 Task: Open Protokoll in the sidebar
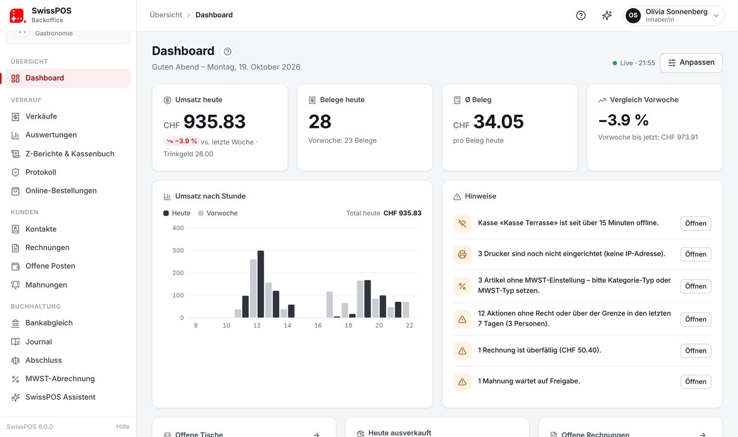pos(68,172)
